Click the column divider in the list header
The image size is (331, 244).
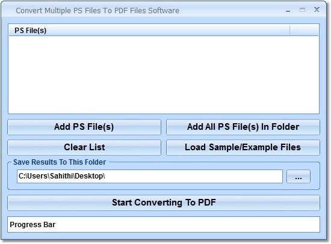[290, 31]
